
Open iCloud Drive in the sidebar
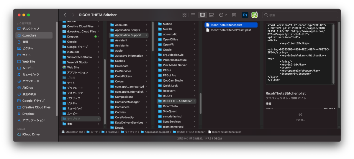[x=34, y=134]
